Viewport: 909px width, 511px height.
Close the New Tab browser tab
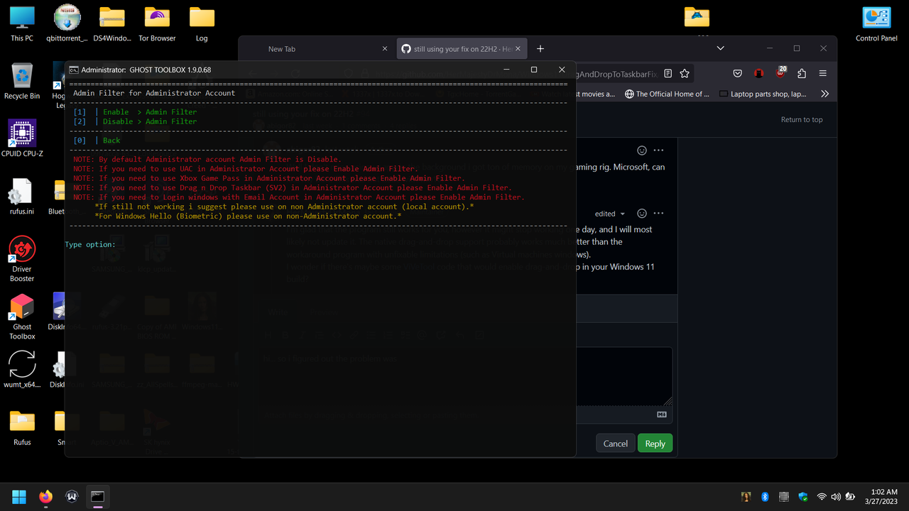point(385,49)
